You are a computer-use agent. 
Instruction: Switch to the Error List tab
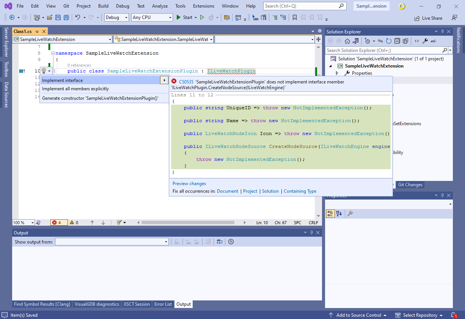point(163,304)
